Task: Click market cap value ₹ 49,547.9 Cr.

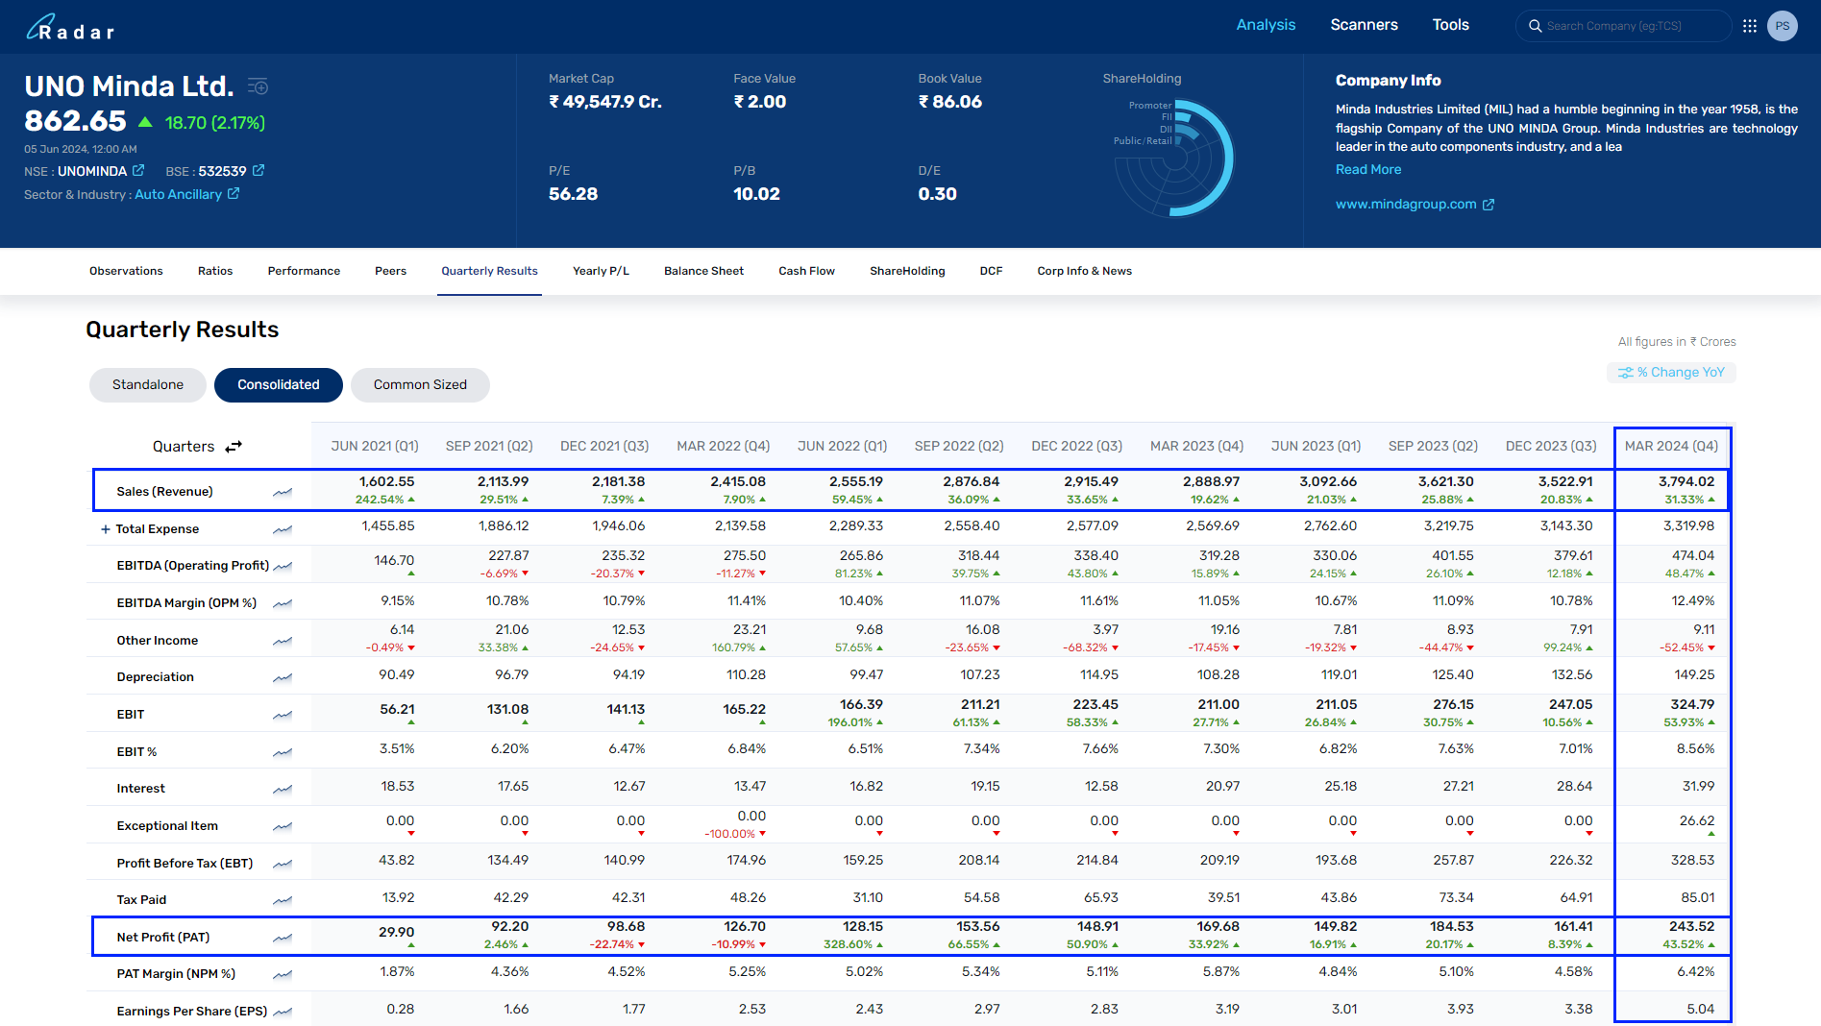Action: [x=605, y=102]
